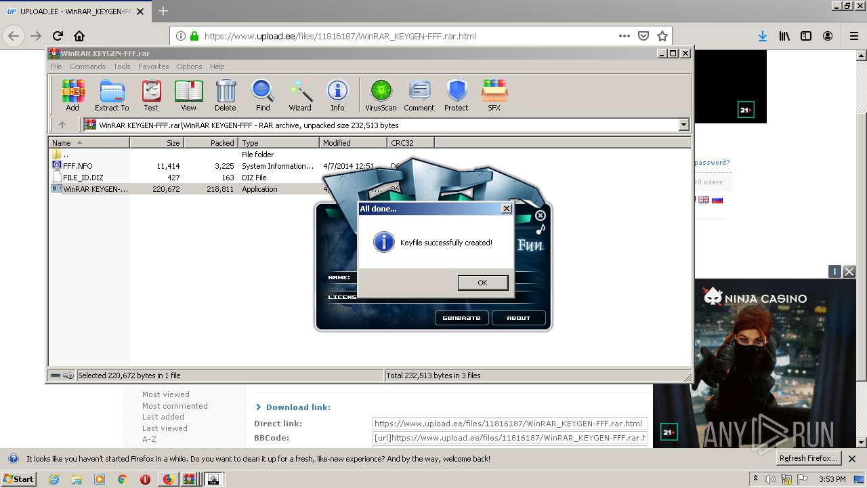Open the Tools menu in WinRAR
The image size is (867, 488).
click(122, 66)
